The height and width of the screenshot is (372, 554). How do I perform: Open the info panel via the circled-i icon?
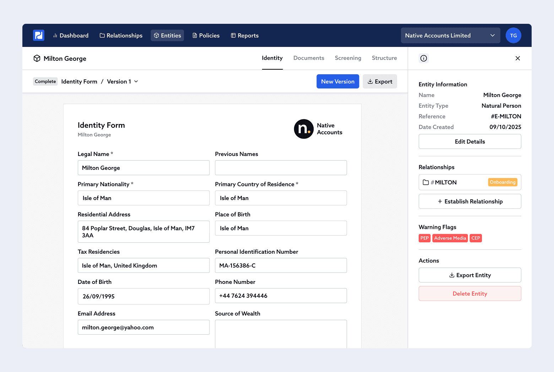click(423, 58)
